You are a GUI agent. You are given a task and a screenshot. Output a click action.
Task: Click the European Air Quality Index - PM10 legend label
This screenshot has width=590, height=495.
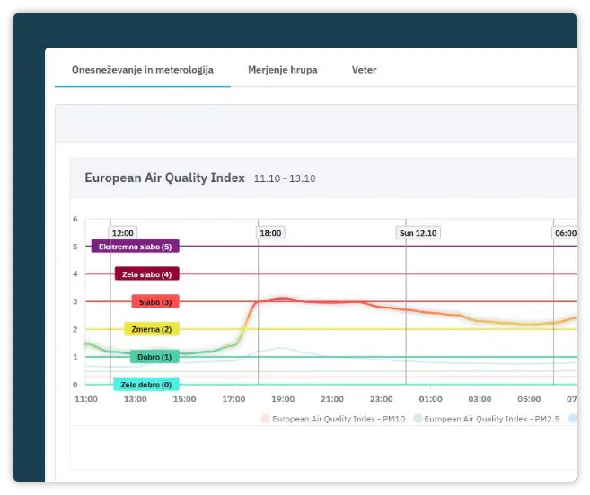(x=339, y=418)
